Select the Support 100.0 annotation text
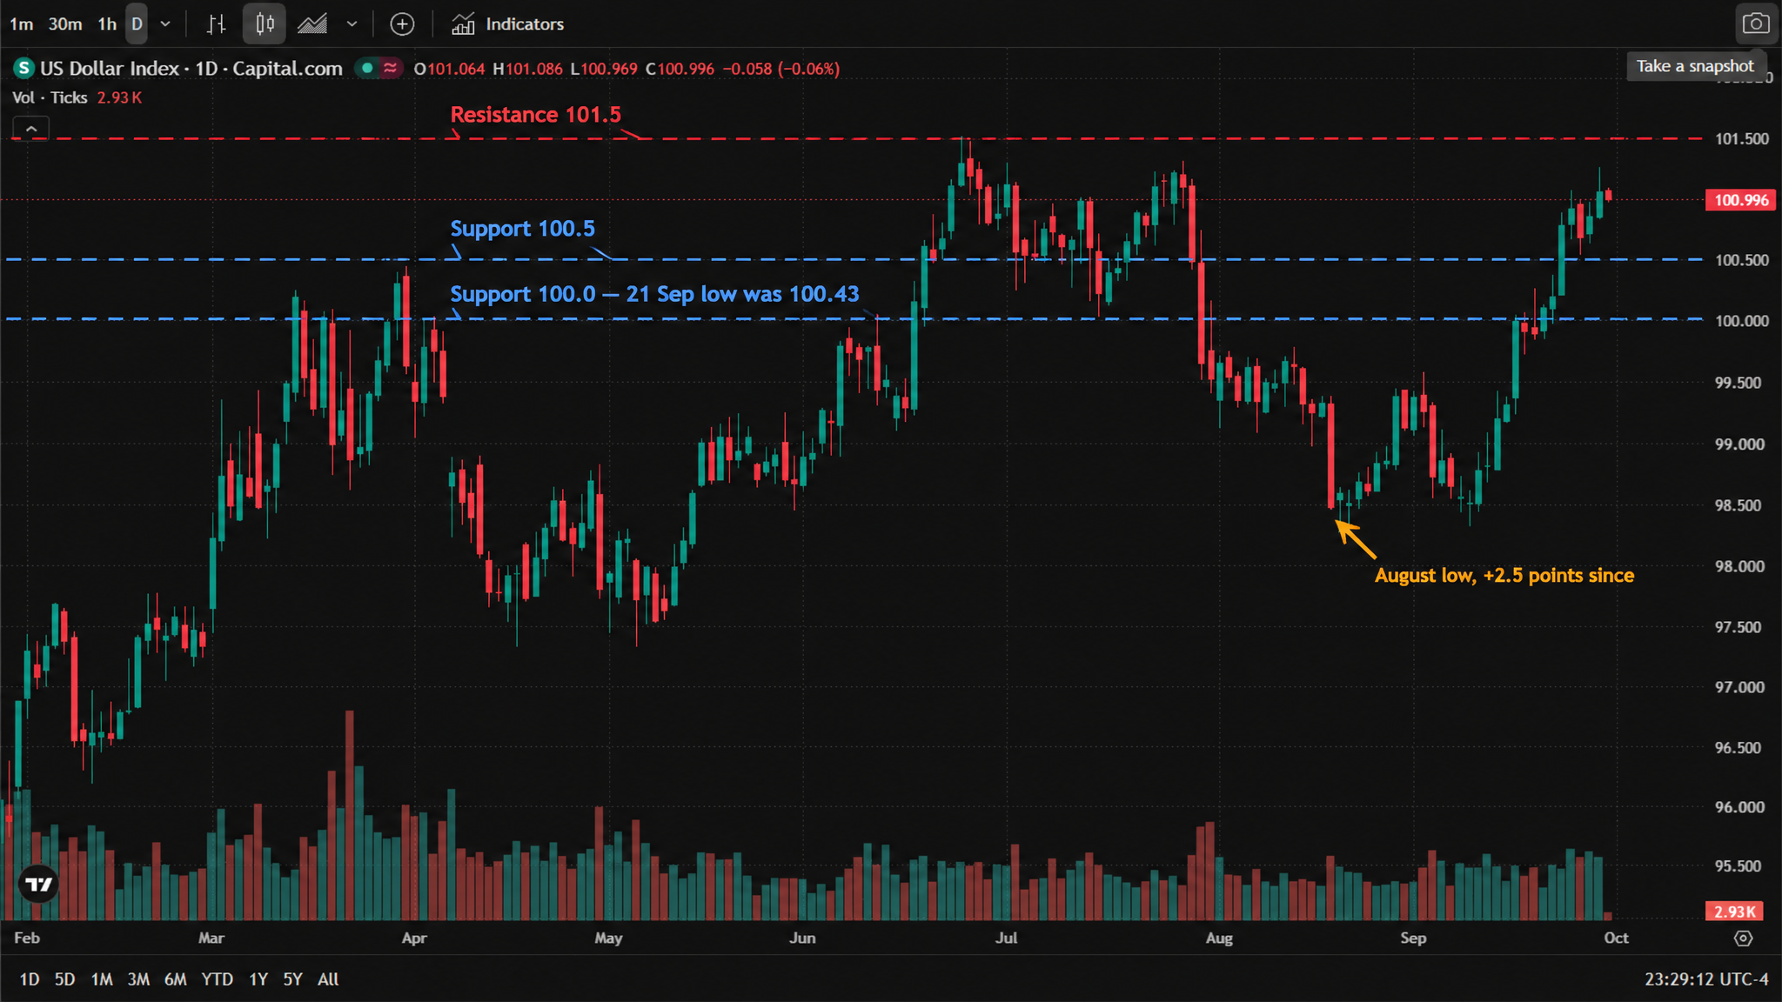Viewport: 1782px width, 1002px height. [654, 294]
